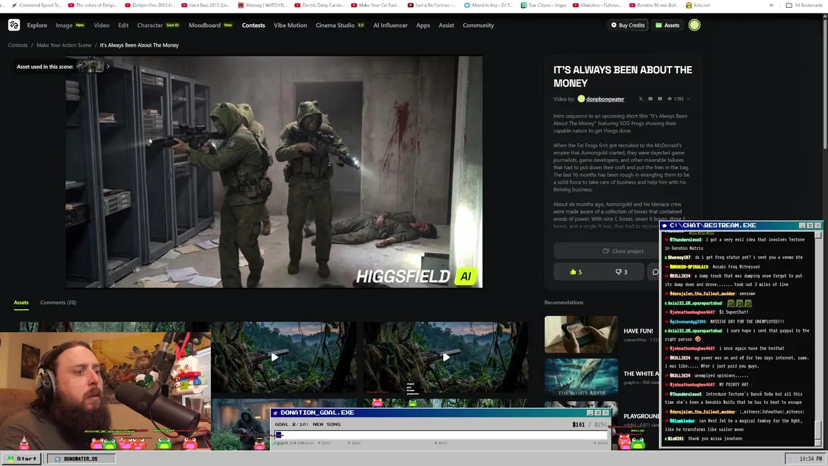Image resolution: width=828 pixels, height=466 pixels.
Task: Open the Defqon One 2013 bookmark
Action: pos(149,5)
